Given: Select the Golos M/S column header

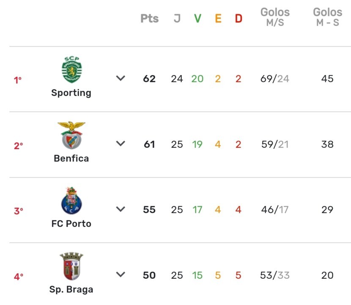Looking at the screenshot, I should click(x=275, y=17).
